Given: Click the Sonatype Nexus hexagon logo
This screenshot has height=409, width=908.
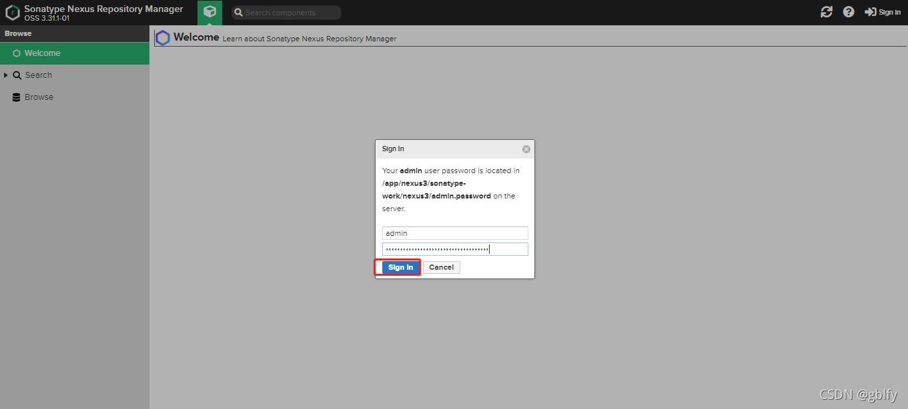Looking at the screenshot, I should pos(13,13).
